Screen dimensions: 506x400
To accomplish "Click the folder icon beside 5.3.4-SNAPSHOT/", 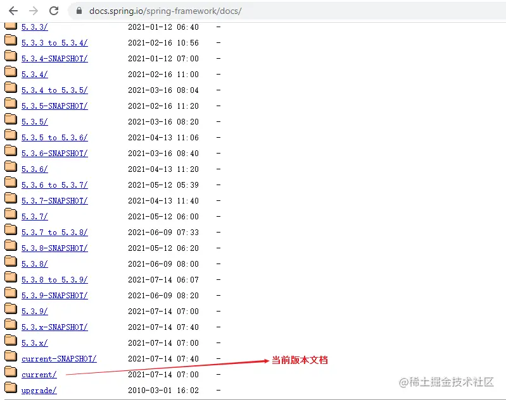I will click(11, 56).
